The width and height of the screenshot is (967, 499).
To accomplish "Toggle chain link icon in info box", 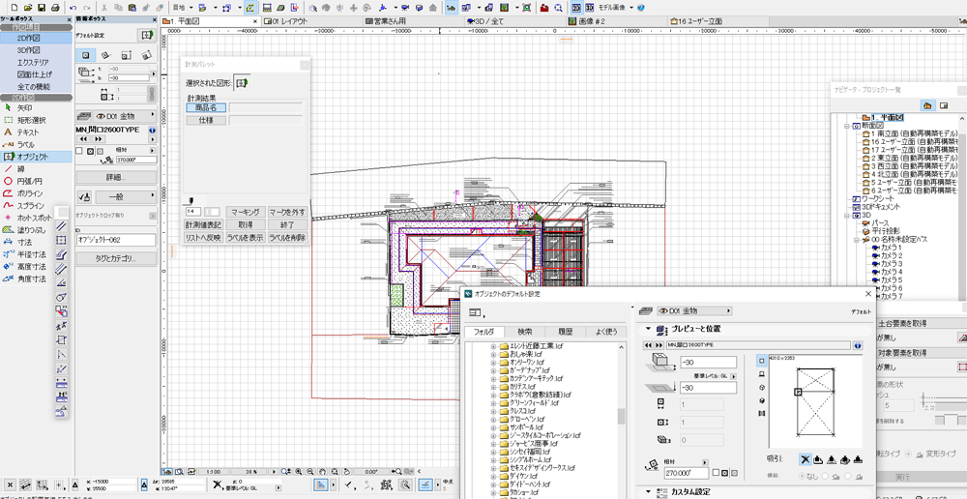I will click(150, 93).
